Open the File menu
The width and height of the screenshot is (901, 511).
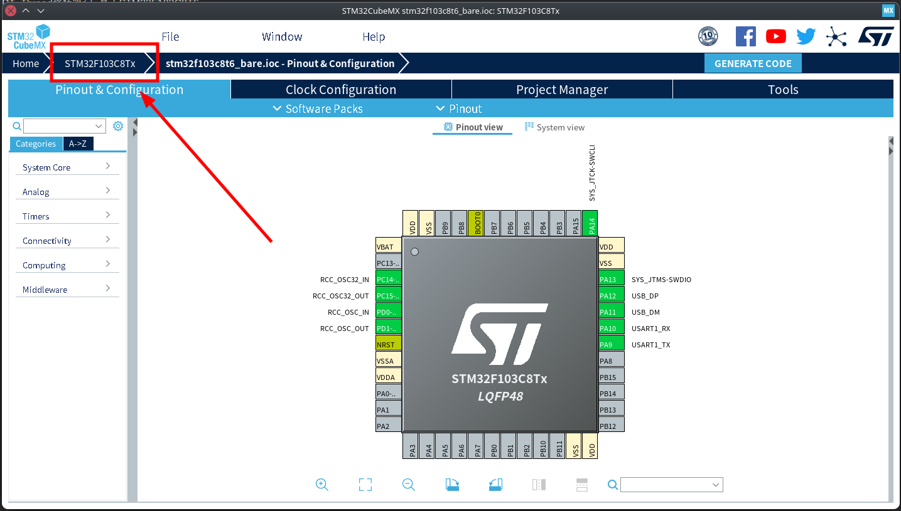(x=170, y=36)
